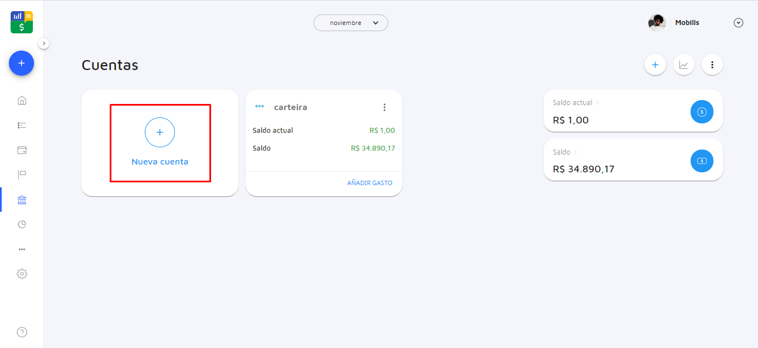Open the goals flag icon in sidebar
758x348 pixels.
pyautogui.click(x=22, y=175)
